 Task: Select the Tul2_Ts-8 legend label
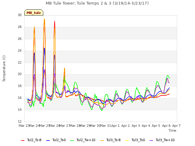point(34,140)
